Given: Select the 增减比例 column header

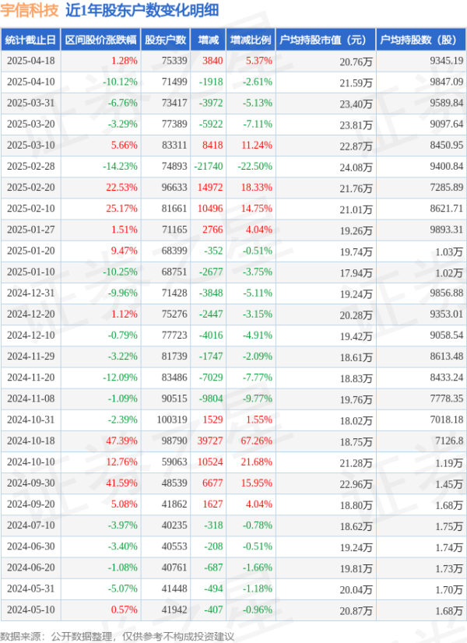Looking at the screenshot, I should pyautogui.click(x=251, y=40).
